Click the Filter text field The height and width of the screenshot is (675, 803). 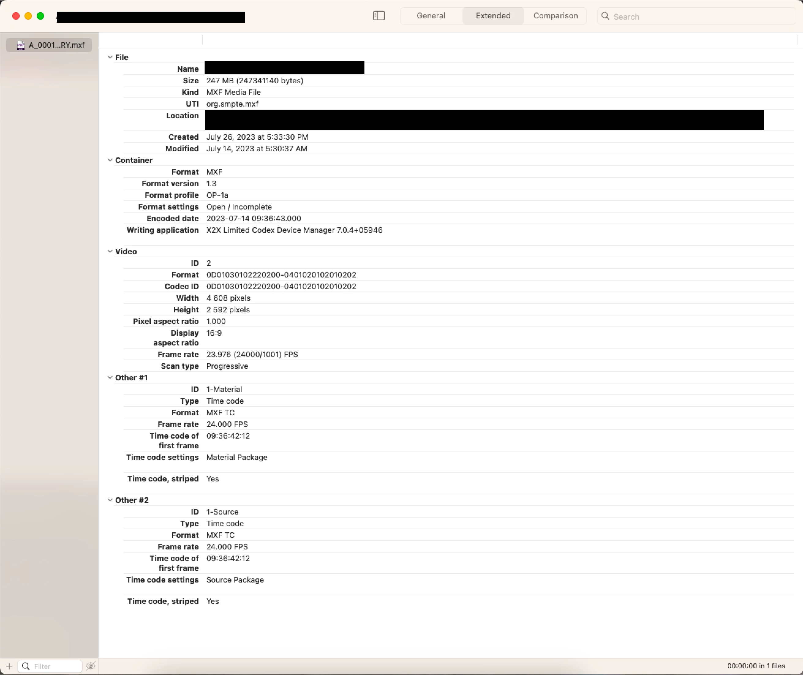tap(55, 666)
